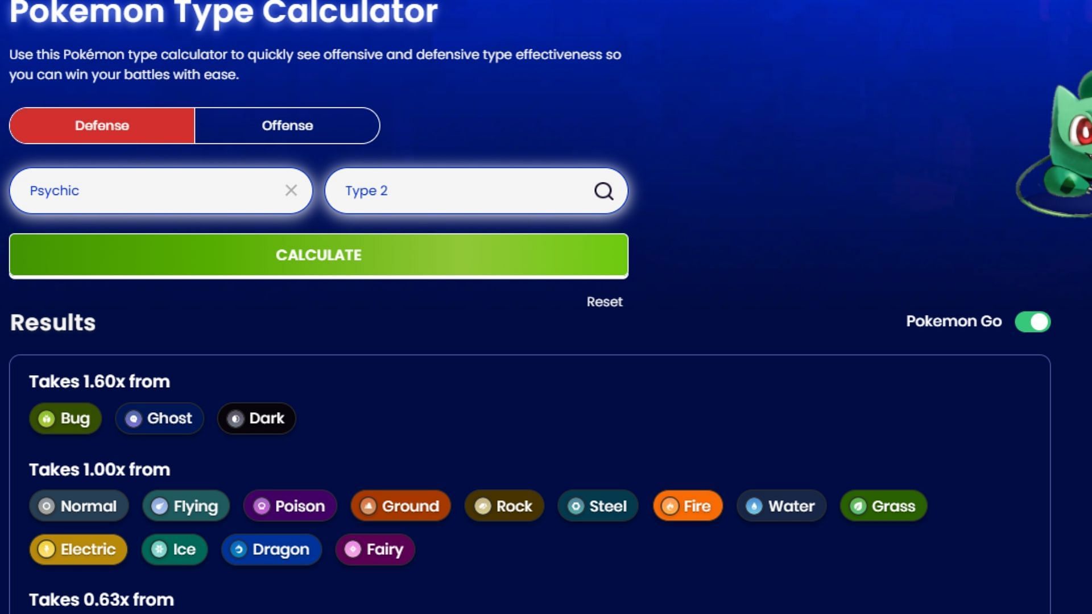Click the Ghost type icon
This screenshot has width=1092, height=614.
pos(133,418)
